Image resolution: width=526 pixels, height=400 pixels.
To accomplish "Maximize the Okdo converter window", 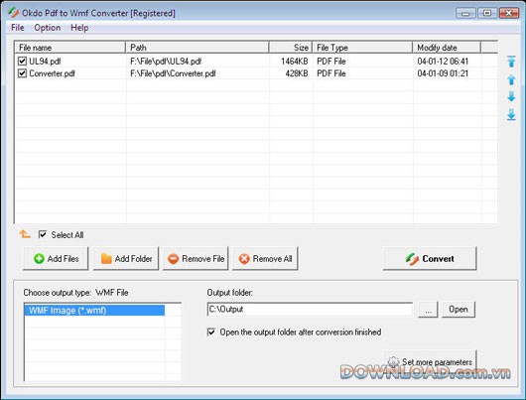I will pos(487,14).
